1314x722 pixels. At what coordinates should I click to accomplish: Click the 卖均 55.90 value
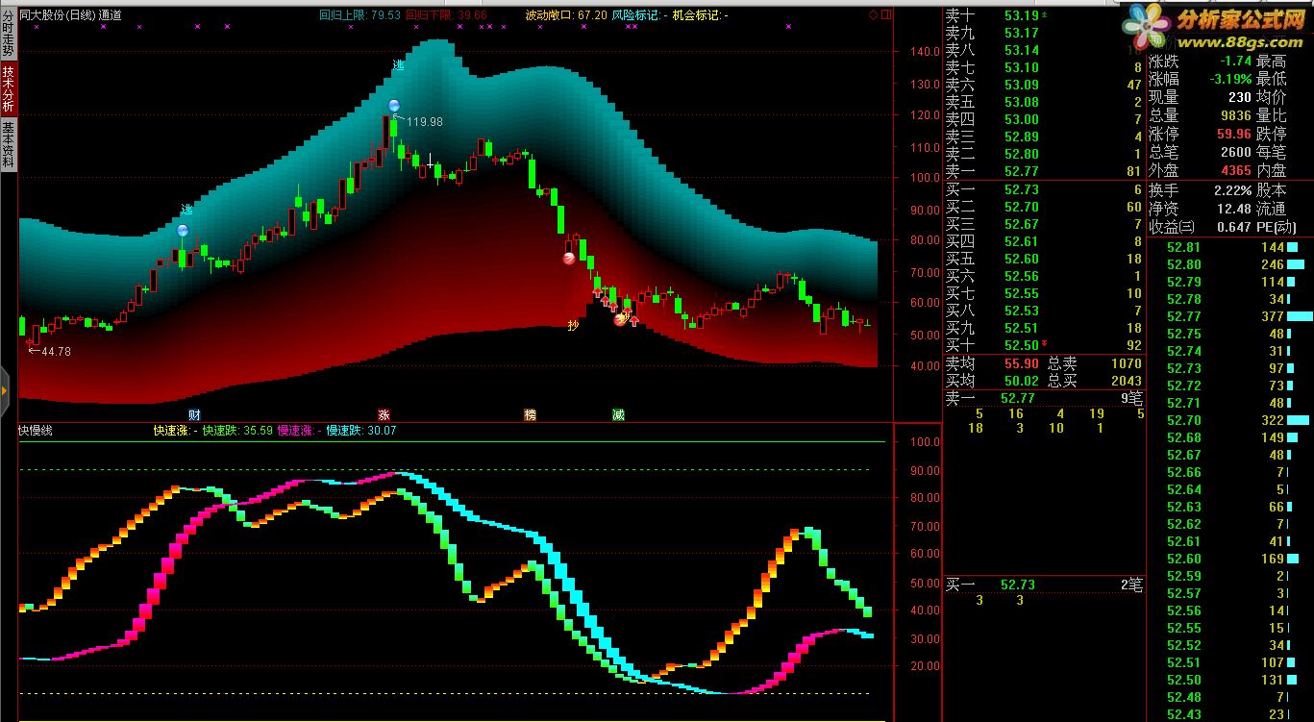click(x=1022, y=364)
